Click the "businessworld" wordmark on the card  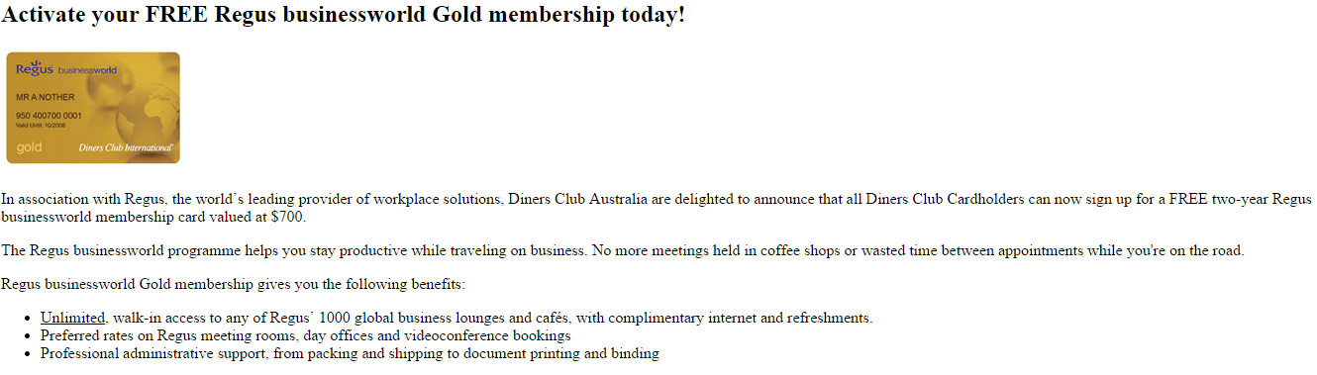88,70
